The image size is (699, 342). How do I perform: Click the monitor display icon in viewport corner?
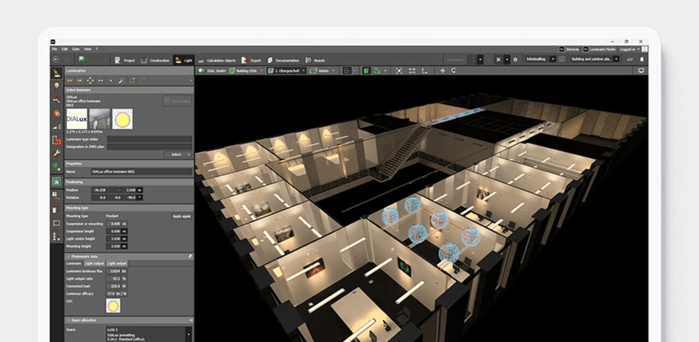641,70
